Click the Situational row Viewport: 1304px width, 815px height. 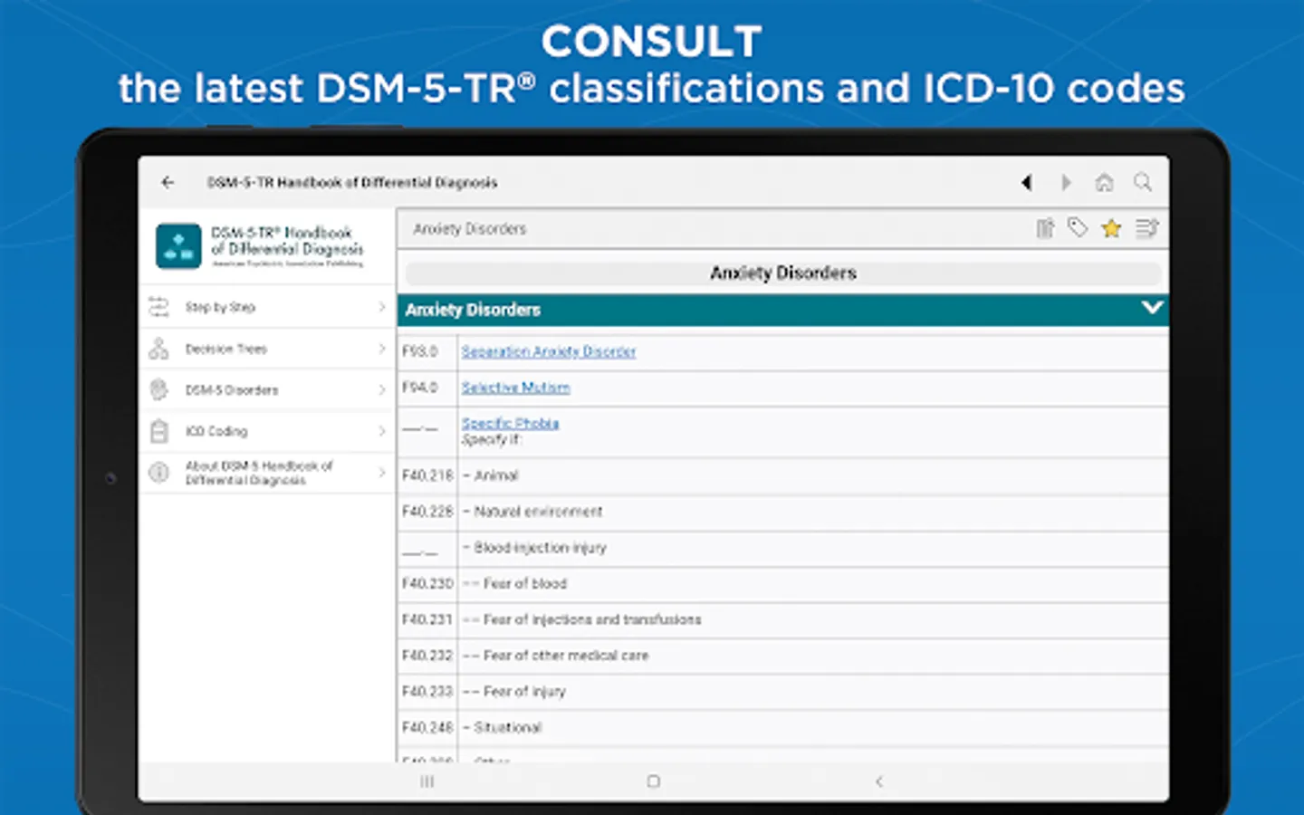(x=812, y=727)
